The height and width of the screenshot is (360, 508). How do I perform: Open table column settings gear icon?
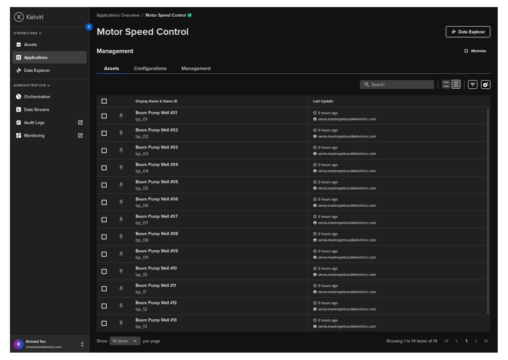pos(485,85)
